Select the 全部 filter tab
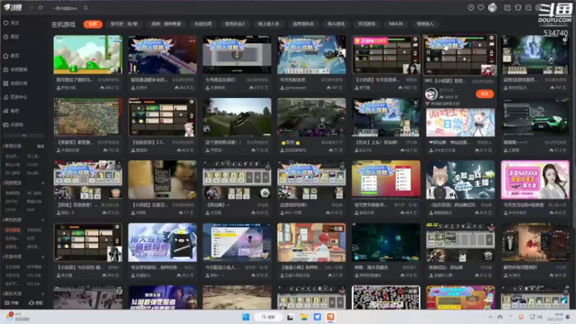The width and height of the screenshot is (576, 324). click(x=93, y=24)
